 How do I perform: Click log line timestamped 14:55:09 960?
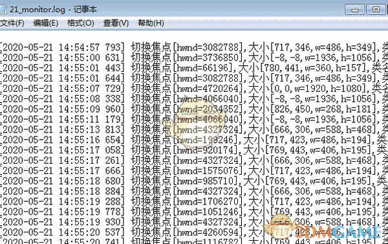pyautogui.click(x=194, y=109)
